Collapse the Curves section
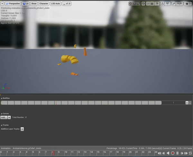Screen dimensions: 193x157 2,114
